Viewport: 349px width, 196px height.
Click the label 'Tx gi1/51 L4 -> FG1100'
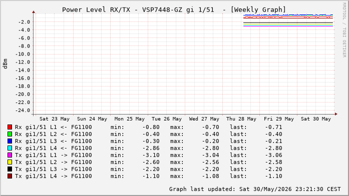[54, 176]
